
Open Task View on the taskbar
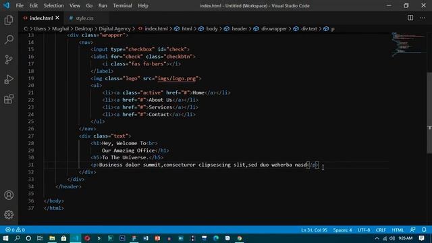coord(40,238)
